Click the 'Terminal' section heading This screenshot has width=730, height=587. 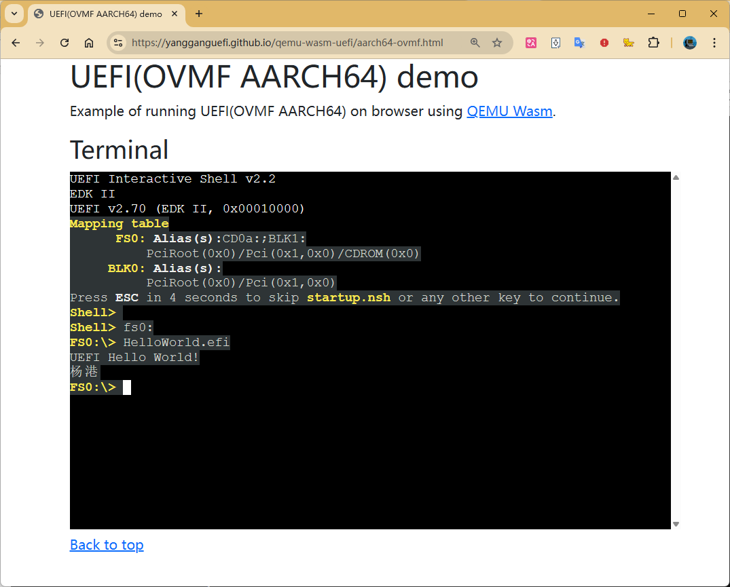click(120, 150)
